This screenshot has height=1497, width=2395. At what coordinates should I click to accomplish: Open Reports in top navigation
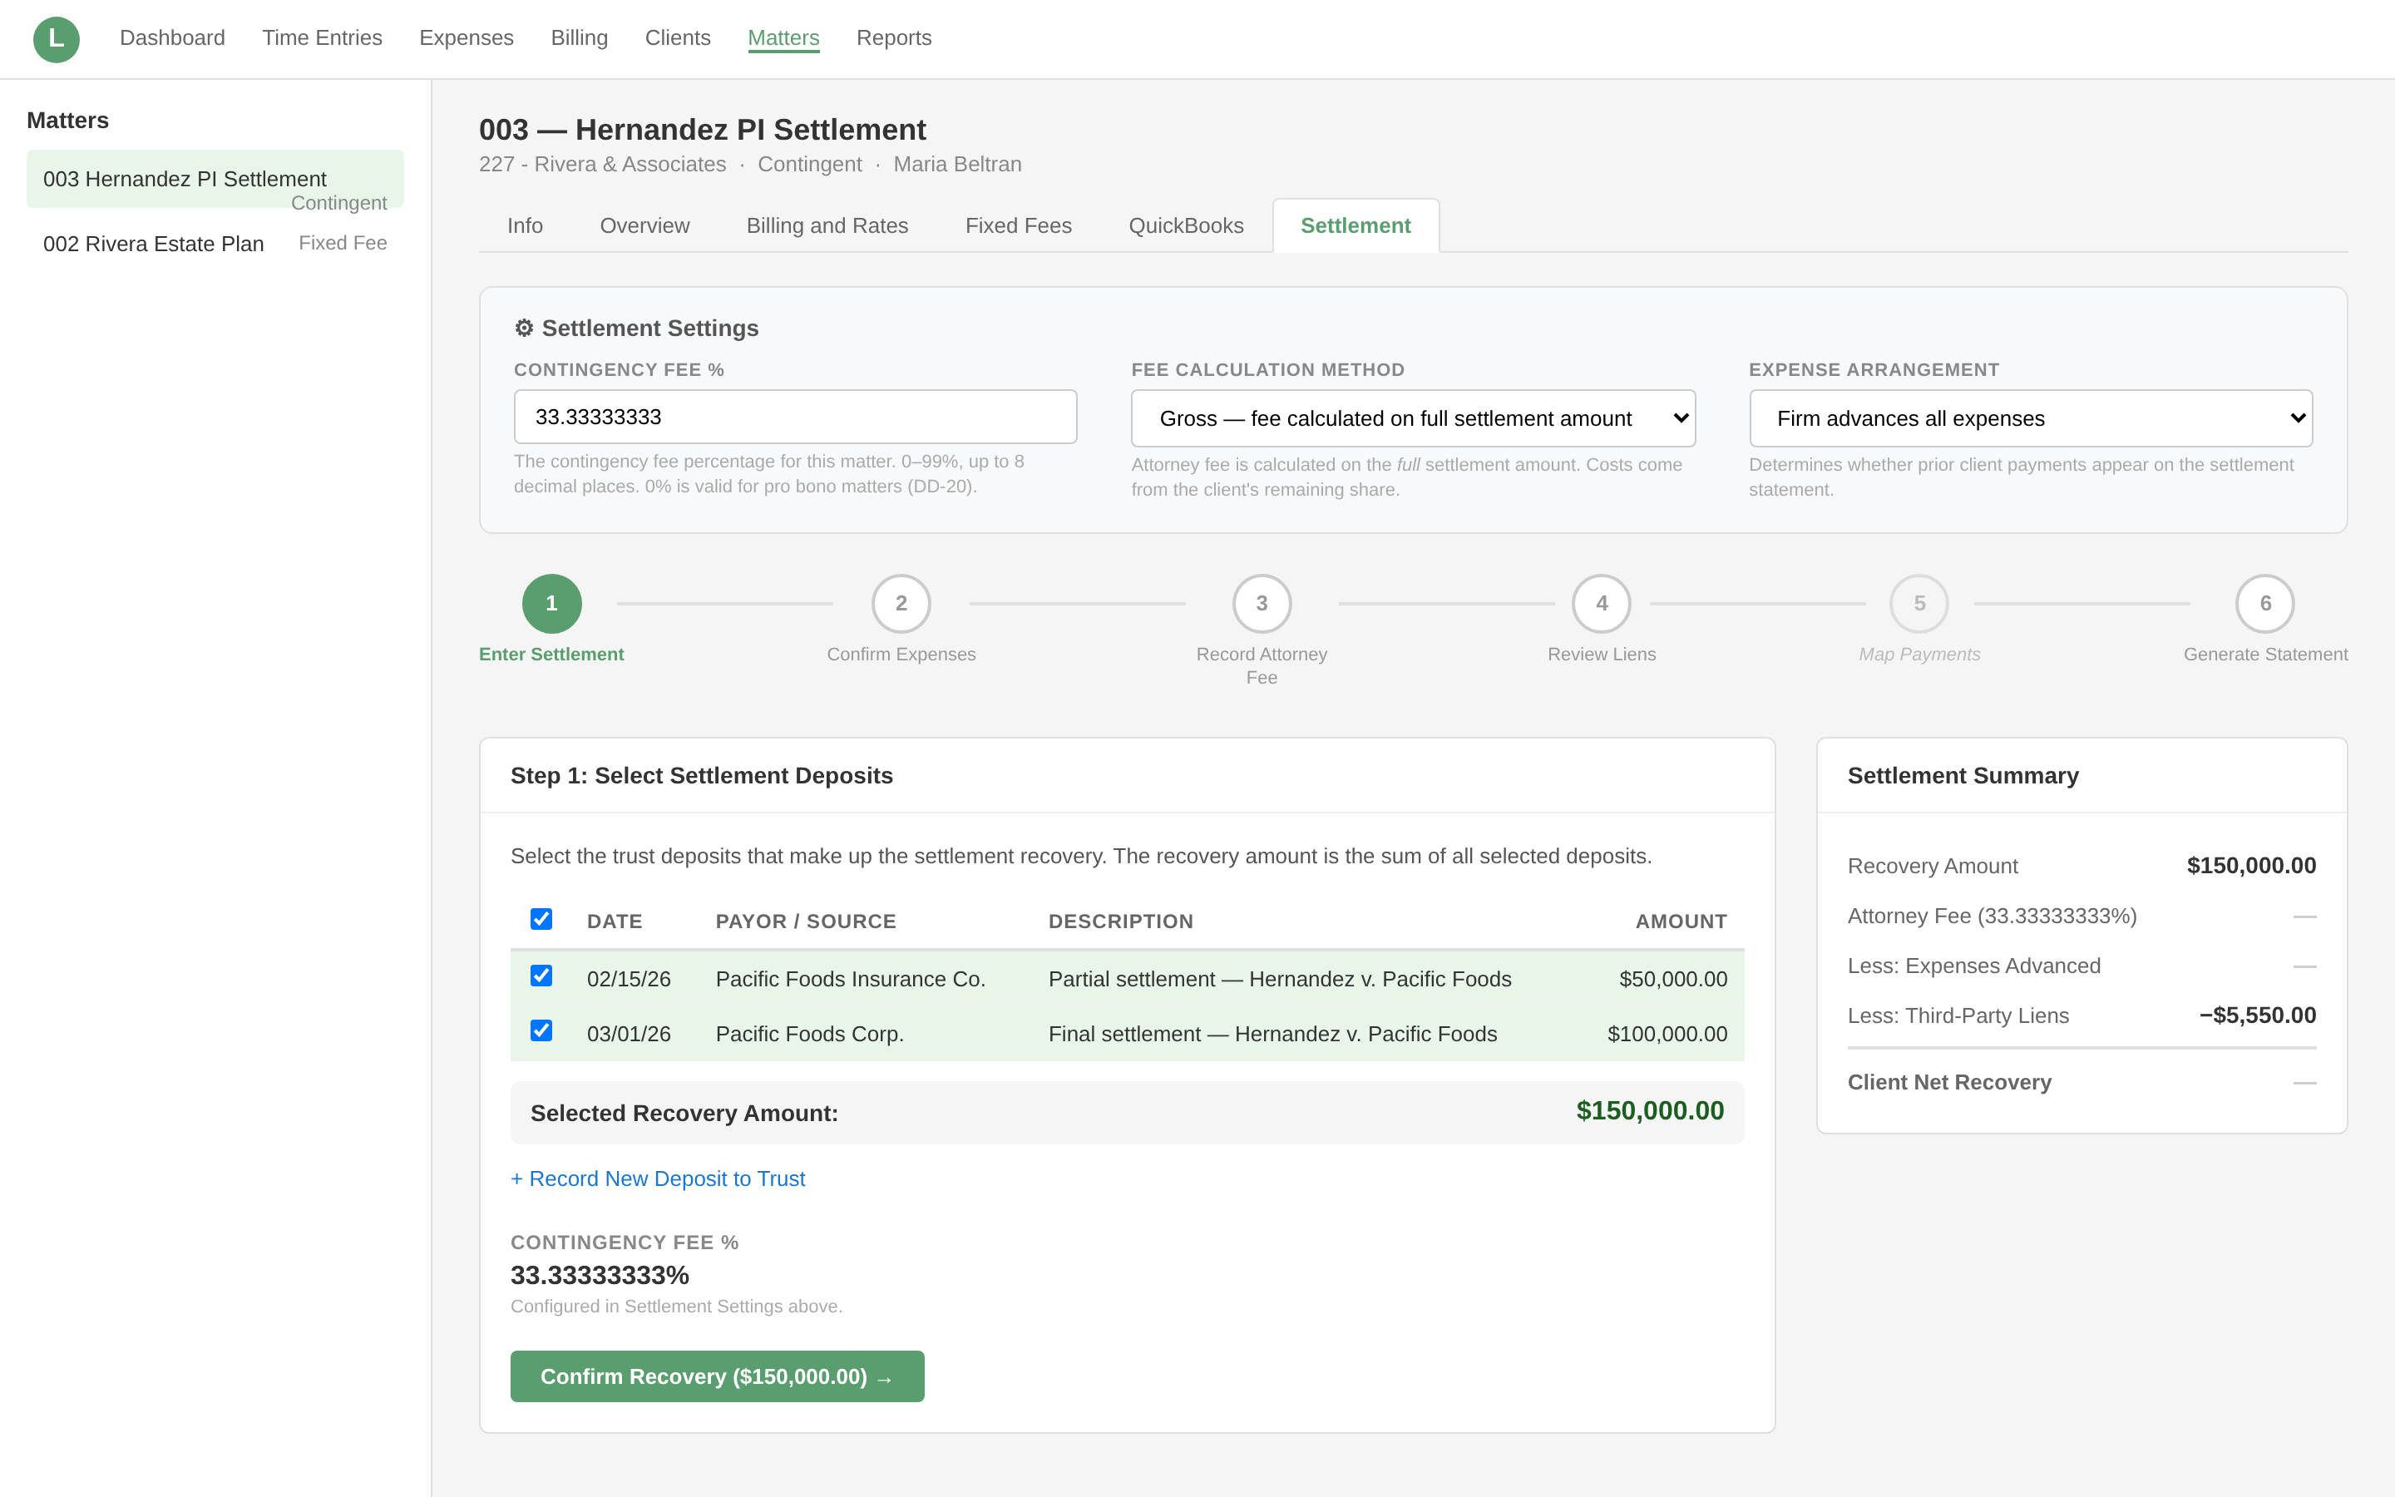894,37
